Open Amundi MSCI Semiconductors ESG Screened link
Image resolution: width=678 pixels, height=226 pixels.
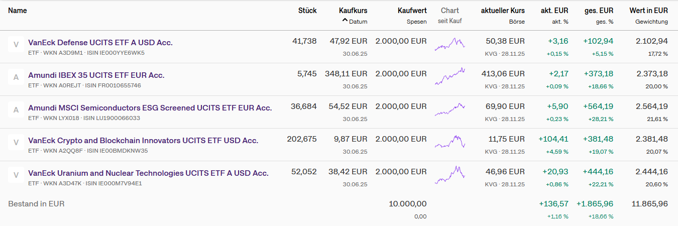[x=150, y=108]
